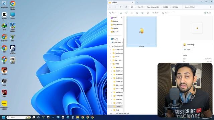Expand the DOWNLOAD folder node

point(111,50)
